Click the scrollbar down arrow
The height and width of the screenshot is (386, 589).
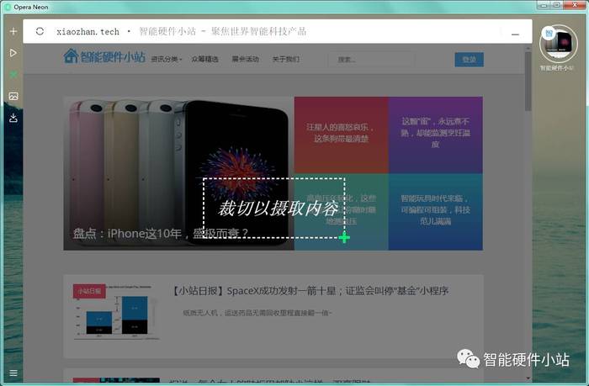click(x=528, y=378)
